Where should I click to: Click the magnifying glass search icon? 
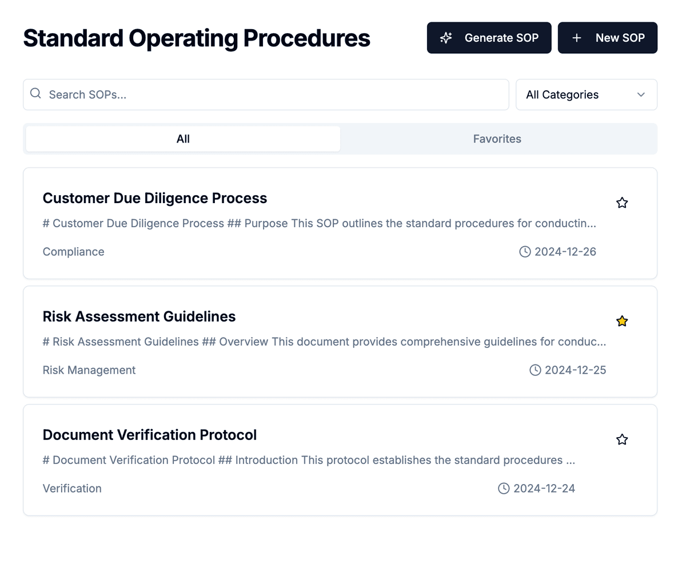pyautogui.click(x=35, y=93)
